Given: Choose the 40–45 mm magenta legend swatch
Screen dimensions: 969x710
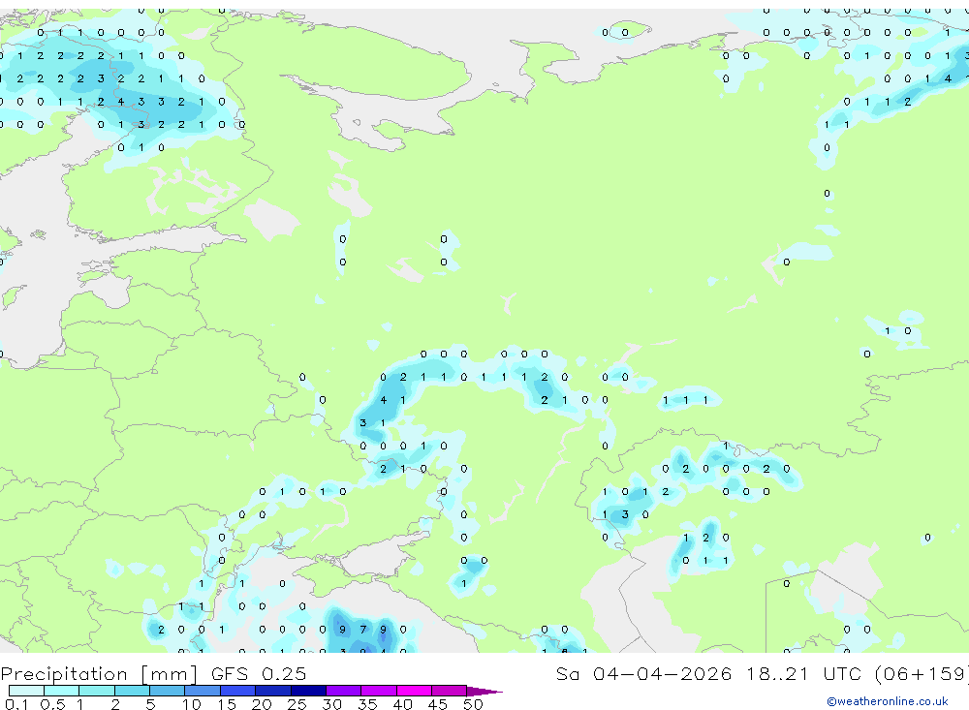Looking at the screenshot, I should 414,691.
